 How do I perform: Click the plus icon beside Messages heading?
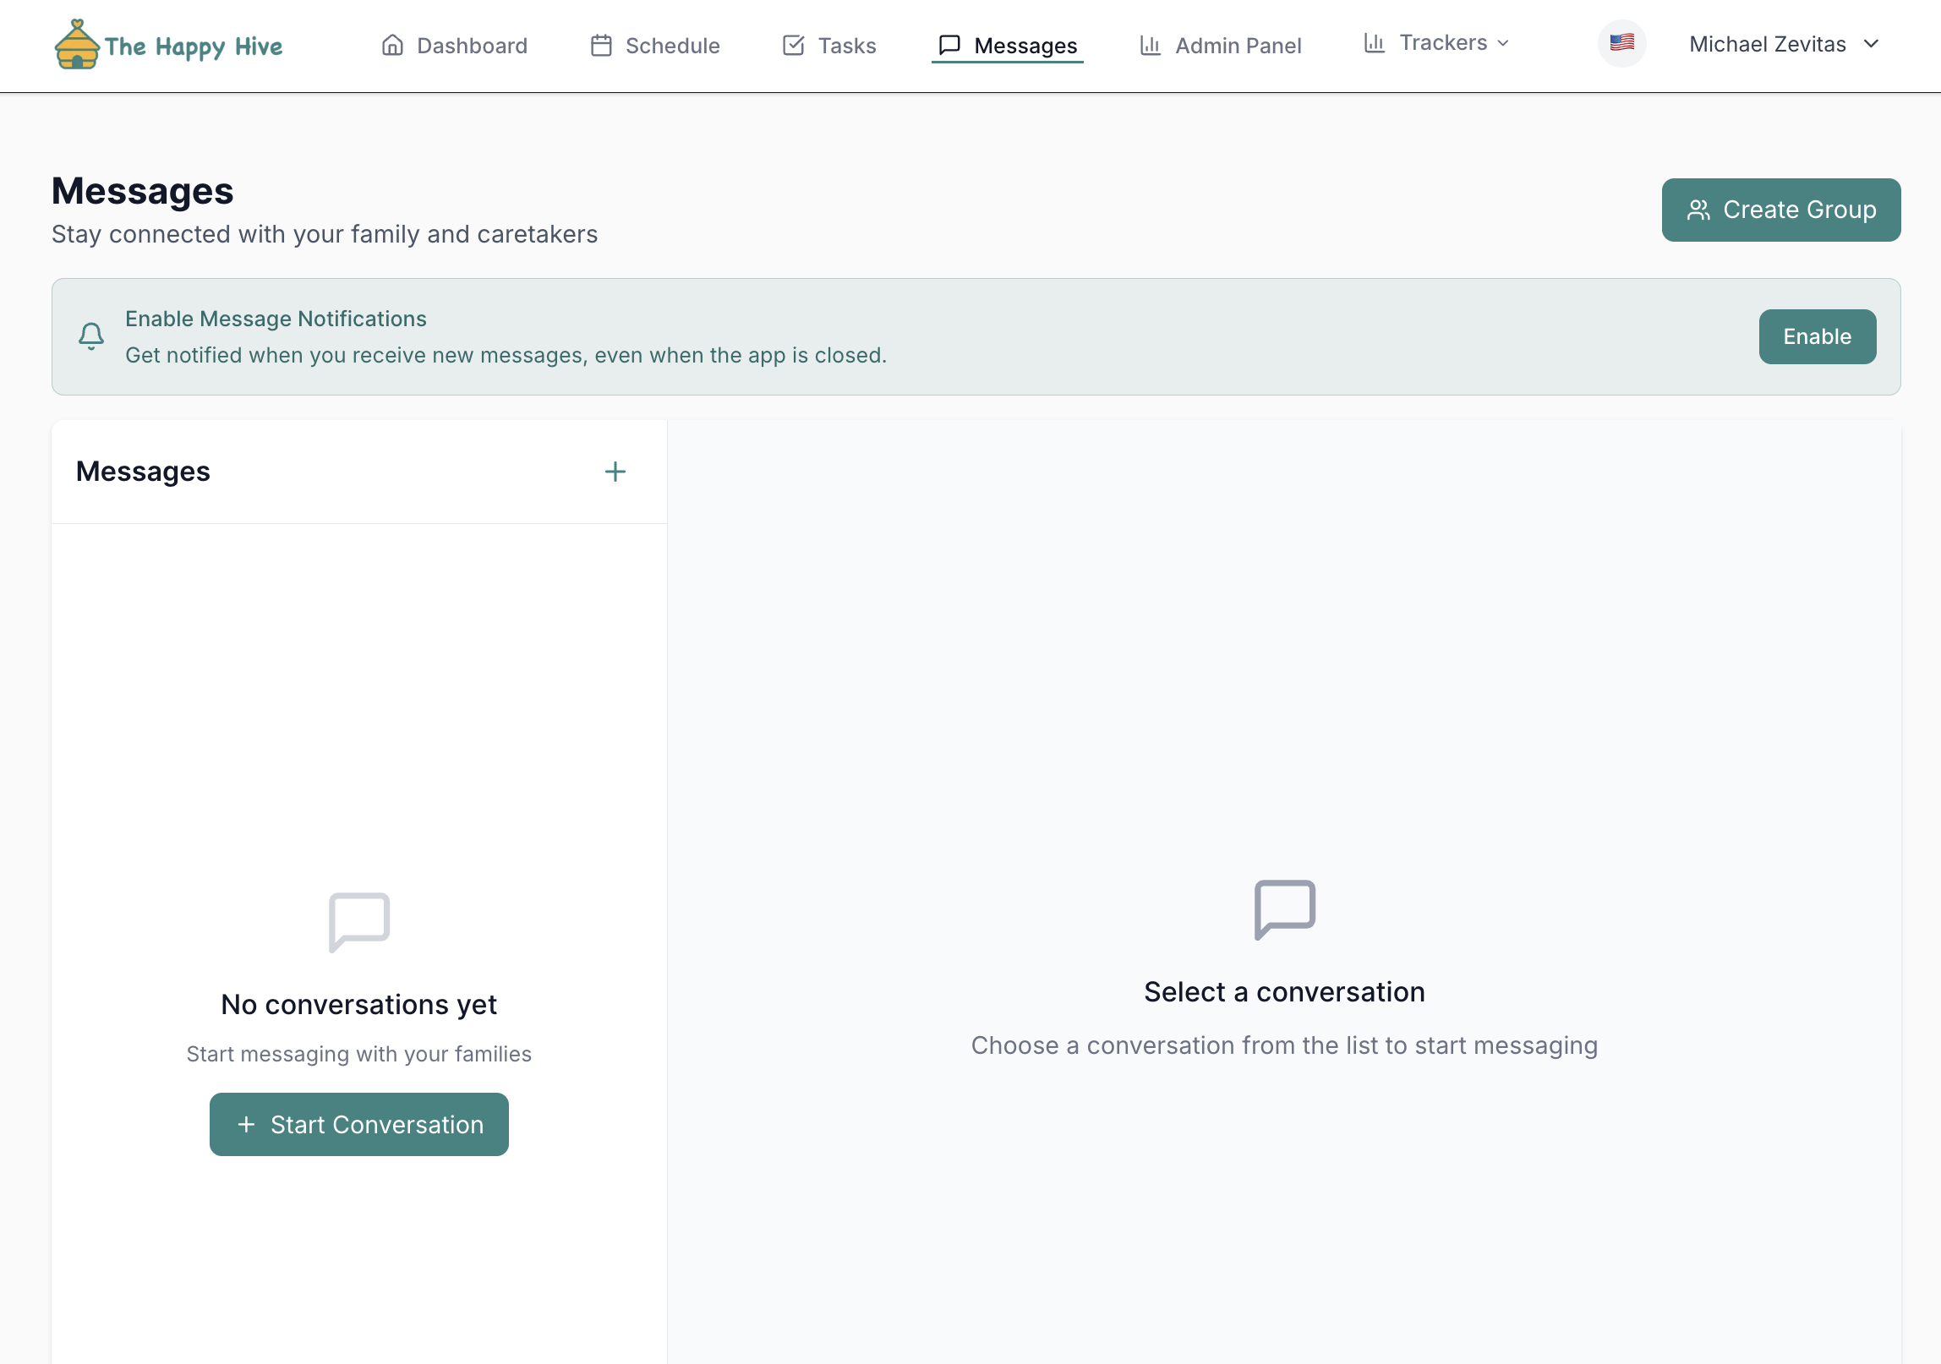coord(615,472)
